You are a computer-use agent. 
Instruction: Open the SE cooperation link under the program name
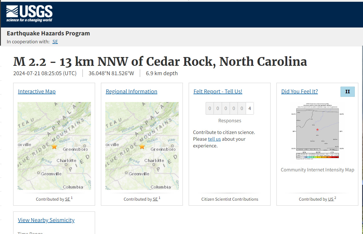(55, 42)
